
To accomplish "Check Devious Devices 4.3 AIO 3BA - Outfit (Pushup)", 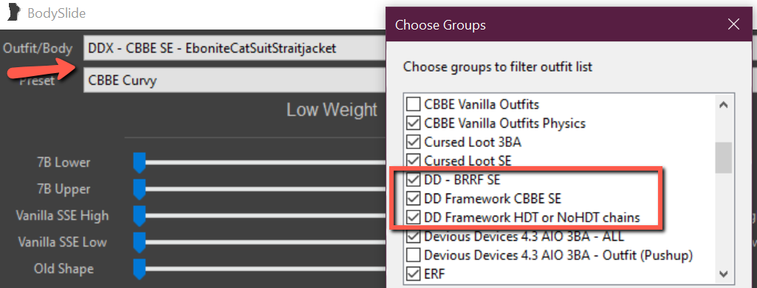I will [x=413, y=256].
